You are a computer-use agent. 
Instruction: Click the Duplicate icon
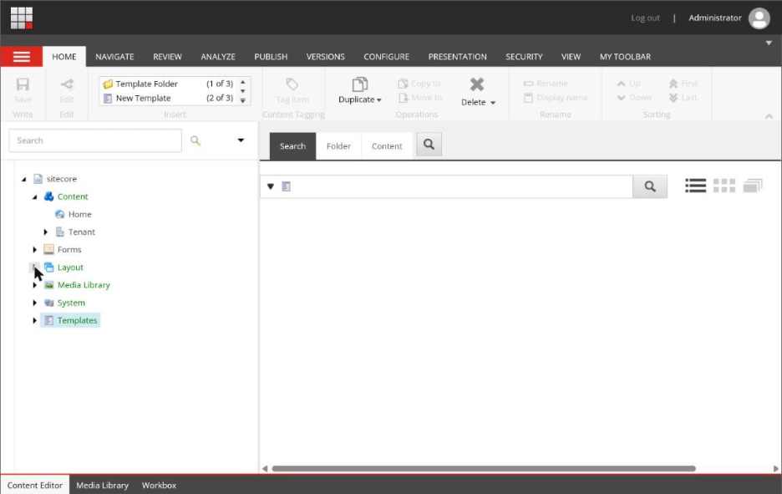(x=359, y=84)
